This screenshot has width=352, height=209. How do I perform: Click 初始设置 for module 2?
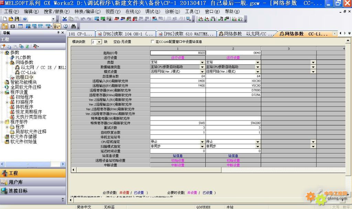click(233, 160)
